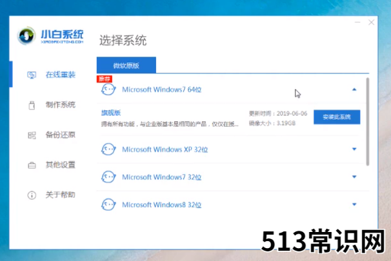This screenshot has width=391, height=261.
Task: Click the face icon beside Windows XP 32位
Action: [x=108, y=149]
